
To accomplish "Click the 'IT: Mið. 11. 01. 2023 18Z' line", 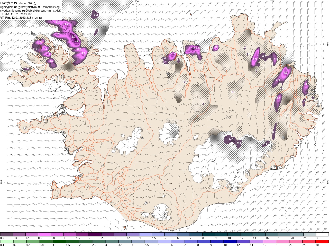I will [16, 14].
